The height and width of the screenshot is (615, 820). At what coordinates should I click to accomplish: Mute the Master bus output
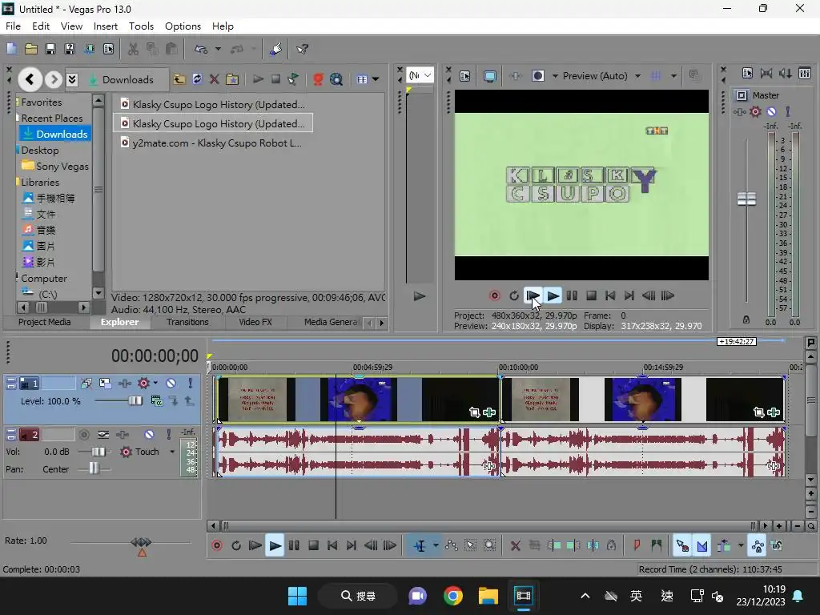(771, 111)
